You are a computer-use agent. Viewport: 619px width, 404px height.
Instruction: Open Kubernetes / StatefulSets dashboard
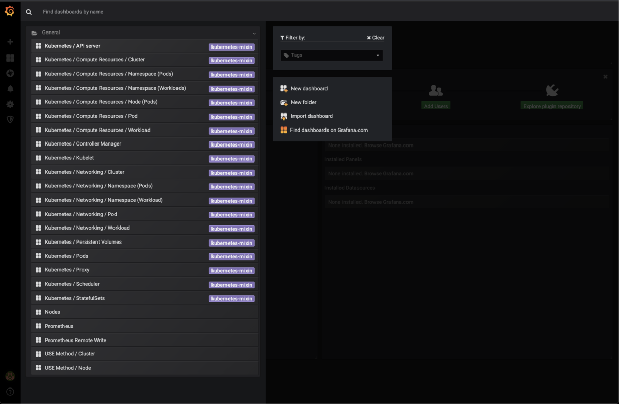point(145,298)
